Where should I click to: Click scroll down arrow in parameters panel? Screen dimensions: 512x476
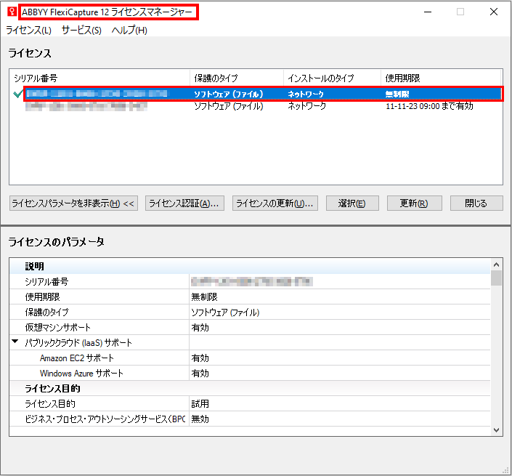pyautogui.click(x=496, y=430)
